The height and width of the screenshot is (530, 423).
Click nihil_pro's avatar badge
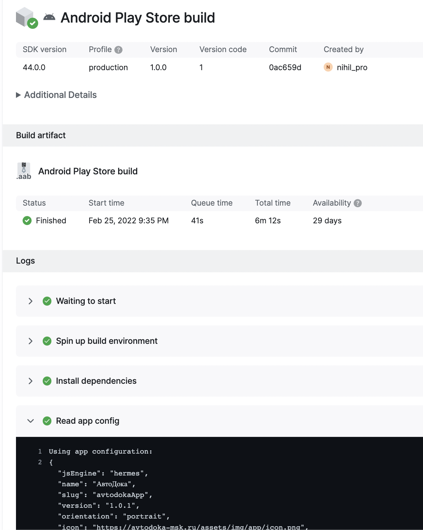coord(327,67)
